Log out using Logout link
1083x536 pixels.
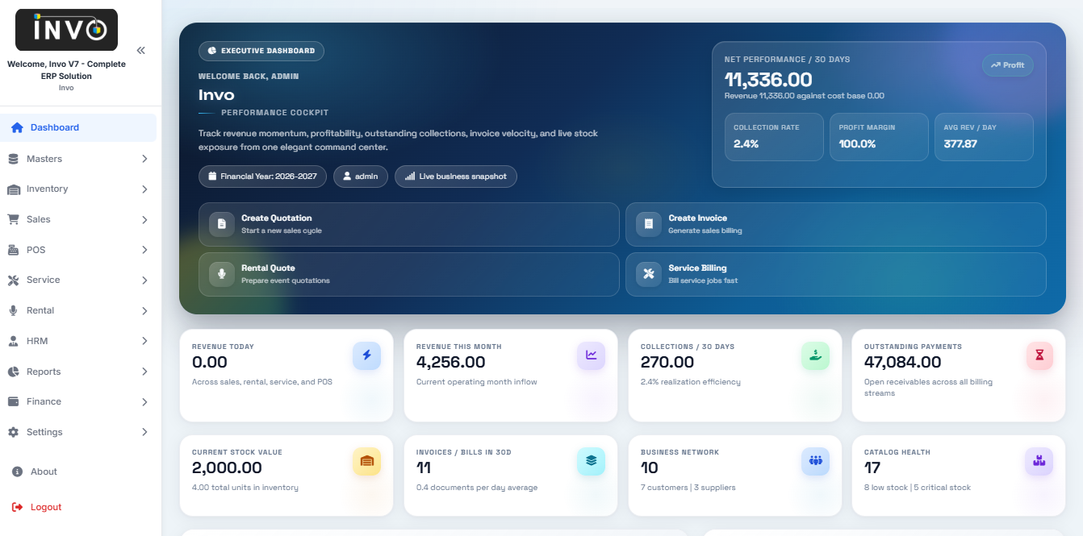[46, 507]
